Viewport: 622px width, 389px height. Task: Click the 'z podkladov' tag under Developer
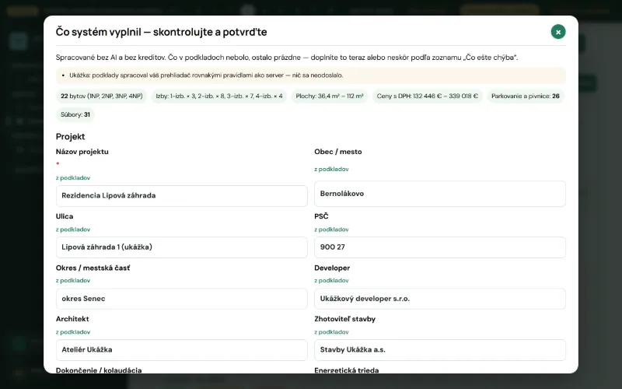pyautogui.click(x=331, y=281)
